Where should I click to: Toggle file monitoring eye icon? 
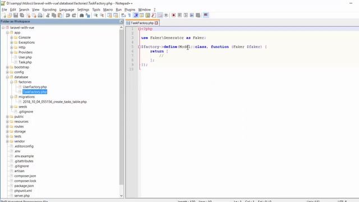(166, 15)
